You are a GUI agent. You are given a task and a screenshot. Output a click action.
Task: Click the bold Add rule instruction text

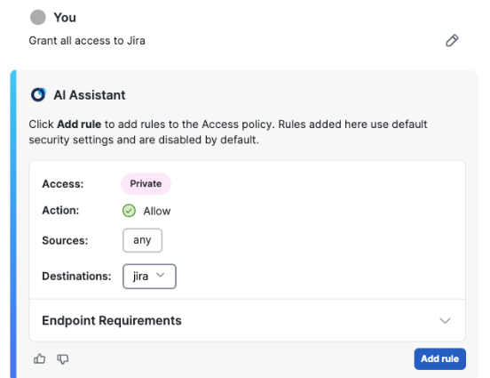coord(79,125)
